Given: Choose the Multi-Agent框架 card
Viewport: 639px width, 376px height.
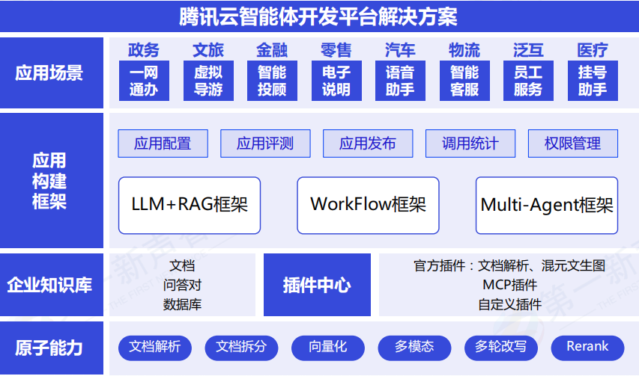Looking at the screenshot, I should [x=547, y=206].
